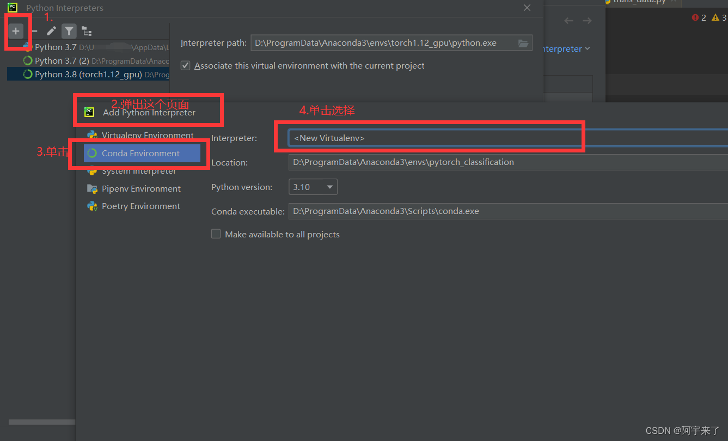Viewport: 728px width, 441px height.
Task: Select Python 3.7 (2) interpreter row
Action: (x=88, y=60)
